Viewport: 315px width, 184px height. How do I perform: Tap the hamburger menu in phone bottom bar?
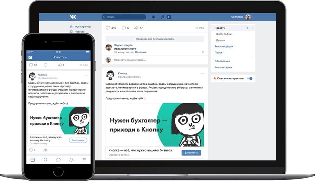tap(84, 159)
